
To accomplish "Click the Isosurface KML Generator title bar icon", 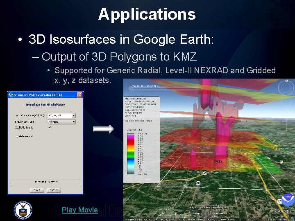I will (x=11, y=95).
